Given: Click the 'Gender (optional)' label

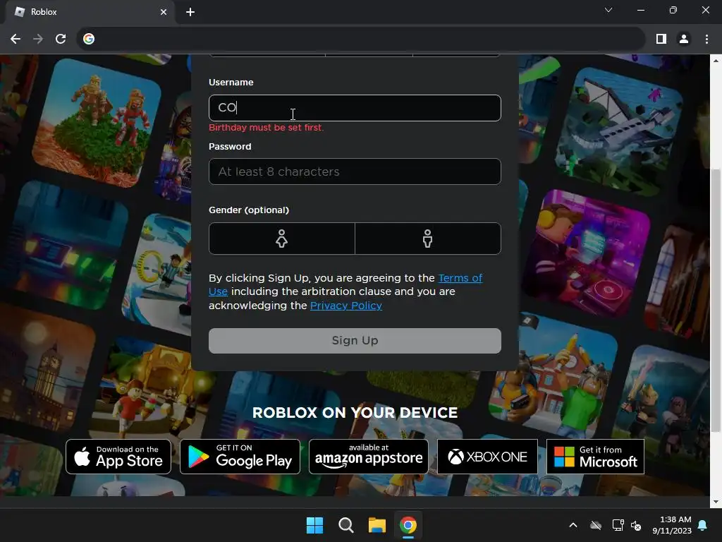Looking at the screenshot, I should [x=249, y=210].
